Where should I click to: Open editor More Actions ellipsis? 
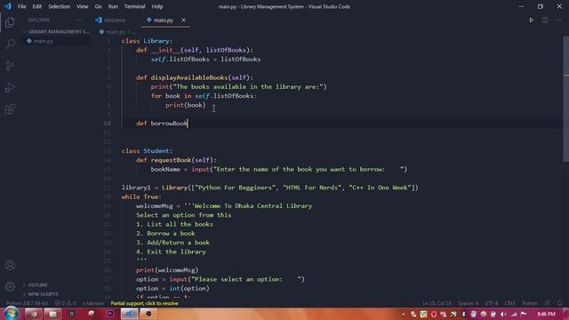coord(558,20)
